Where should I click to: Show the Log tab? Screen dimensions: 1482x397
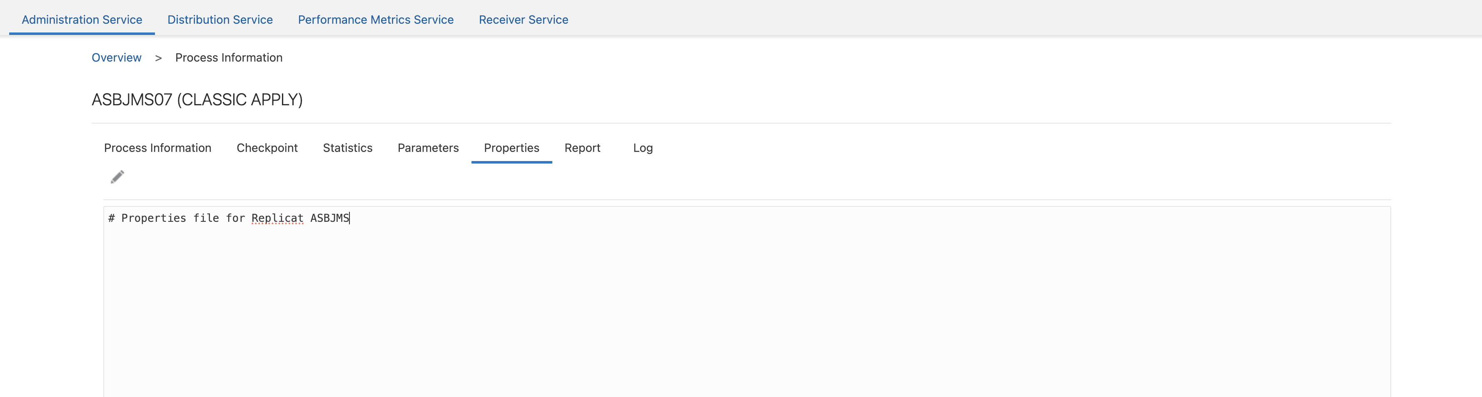[643, 148]
